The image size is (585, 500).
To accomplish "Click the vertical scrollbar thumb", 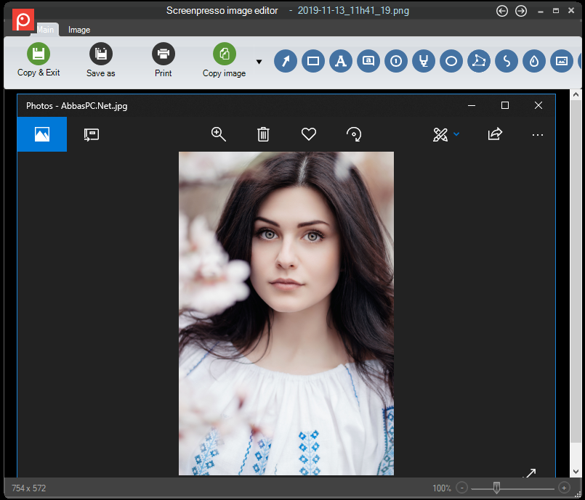I will [x=576, y=271].
